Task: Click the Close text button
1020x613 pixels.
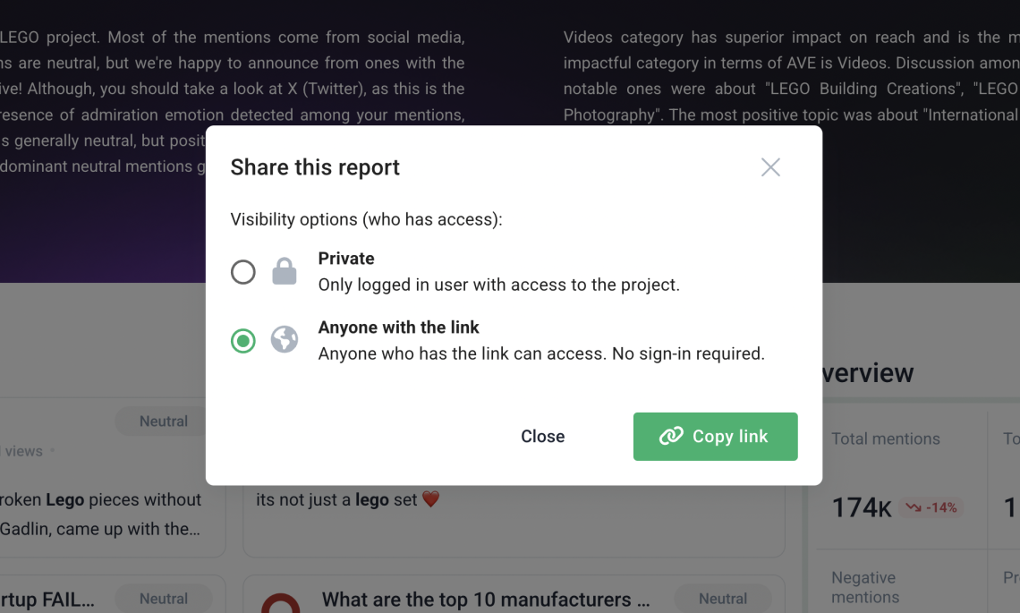Action: point(542,436)
